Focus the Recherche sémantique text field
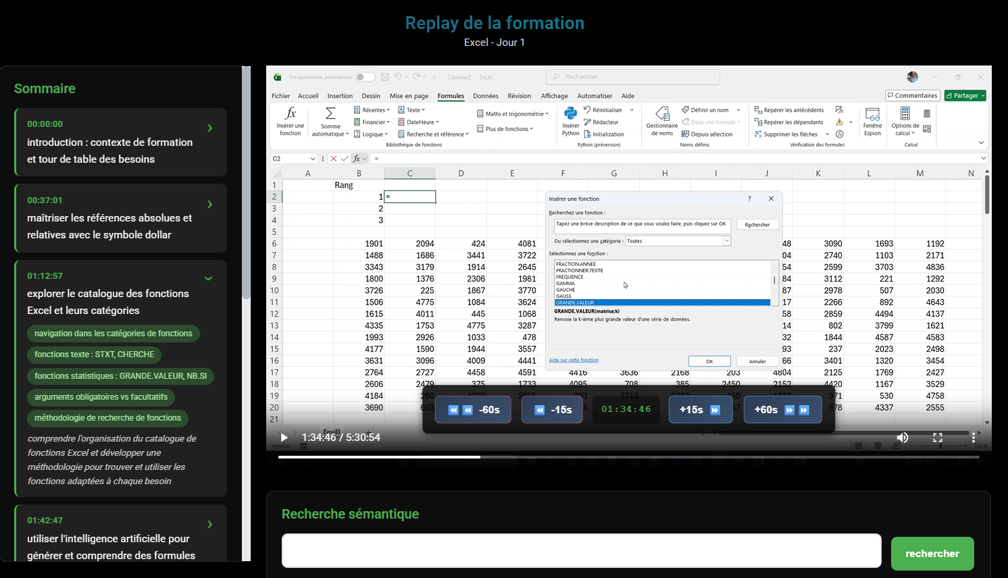 [581, 551]
